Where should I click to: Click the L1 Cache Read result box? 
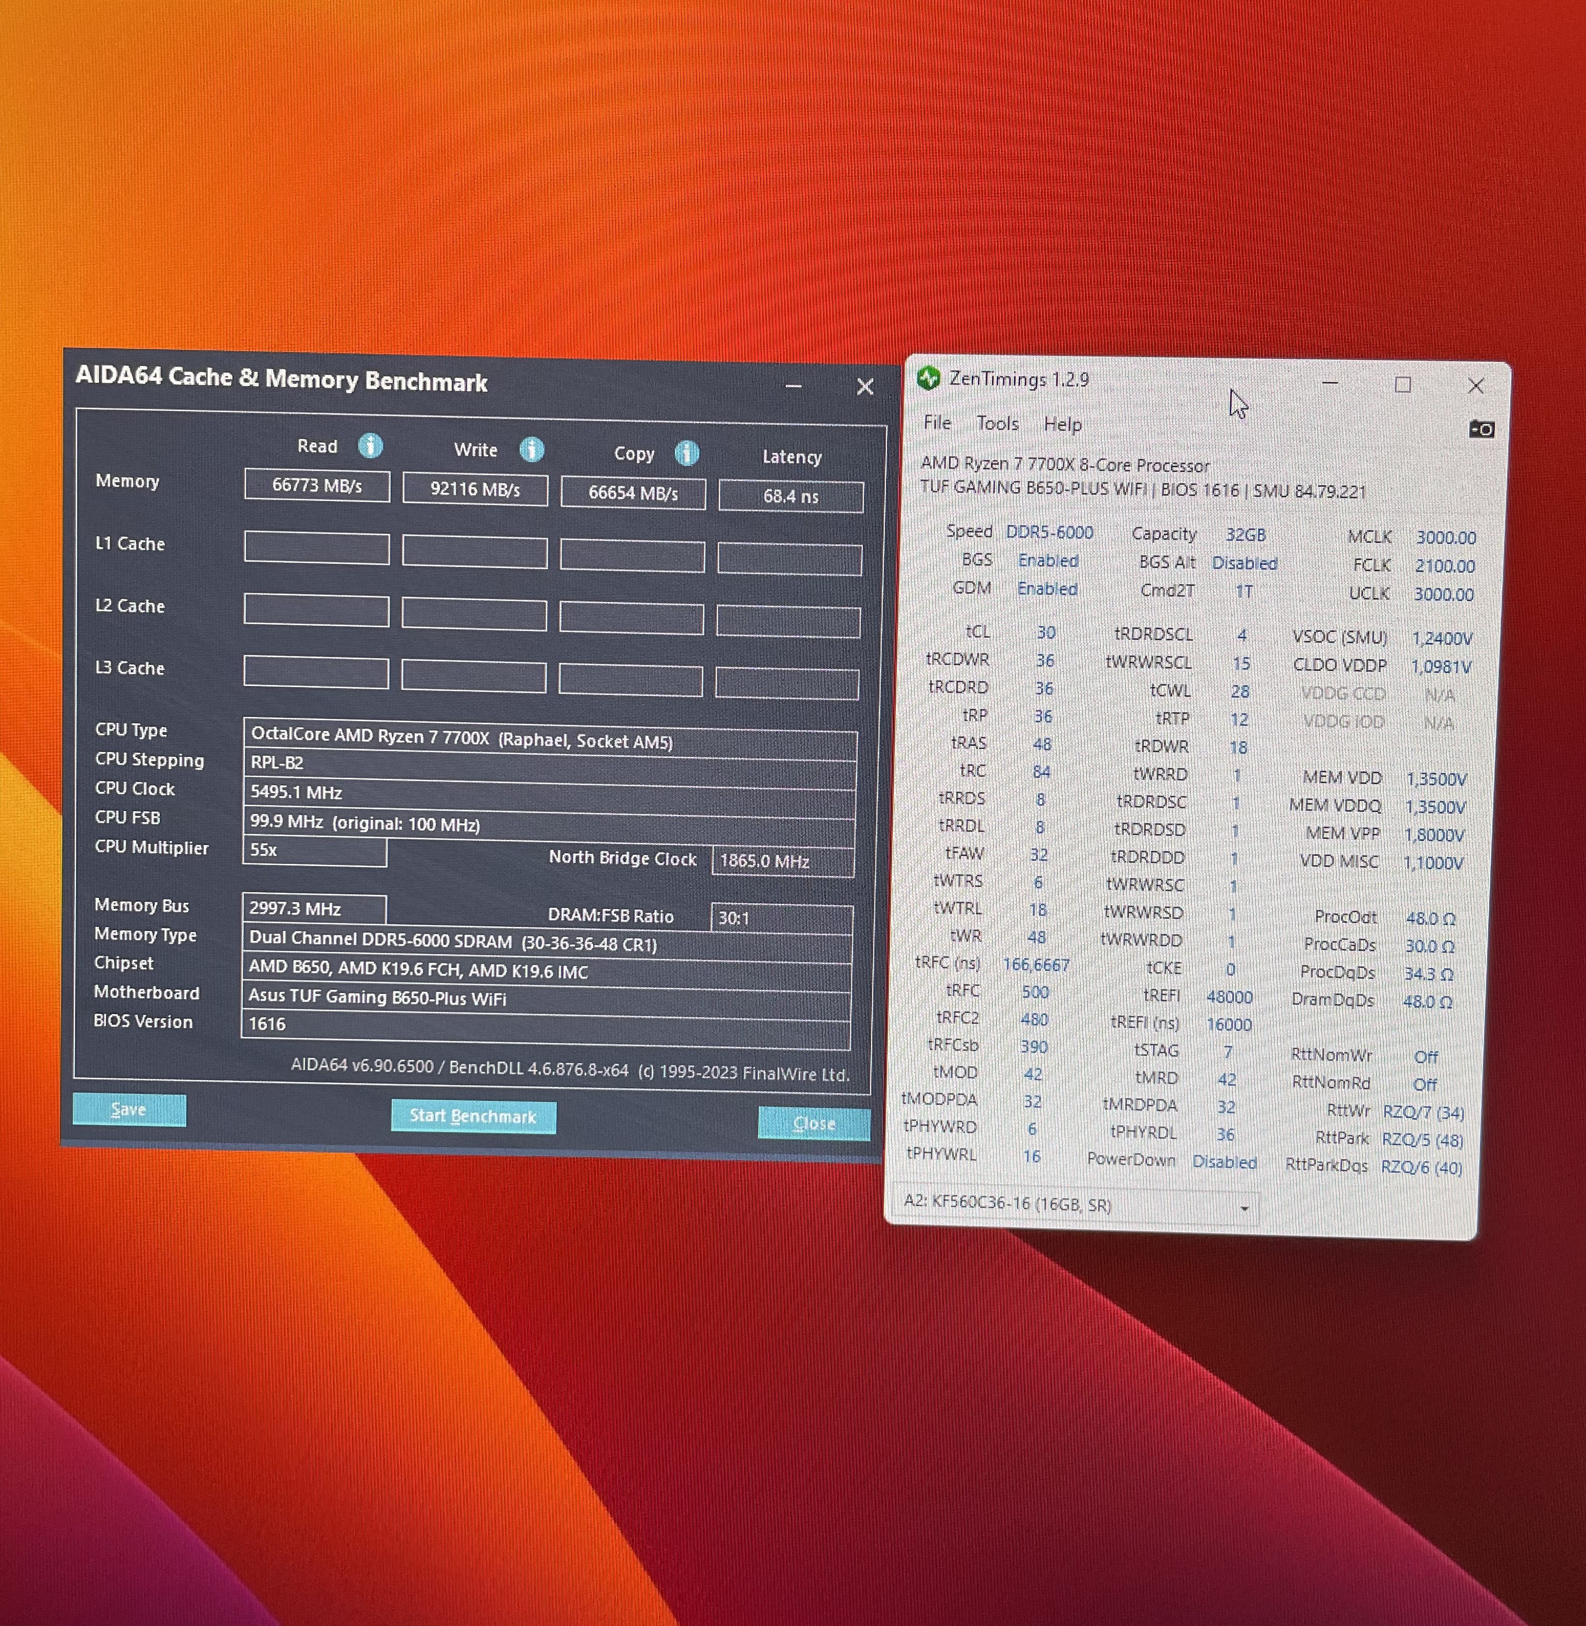[317, 548]
